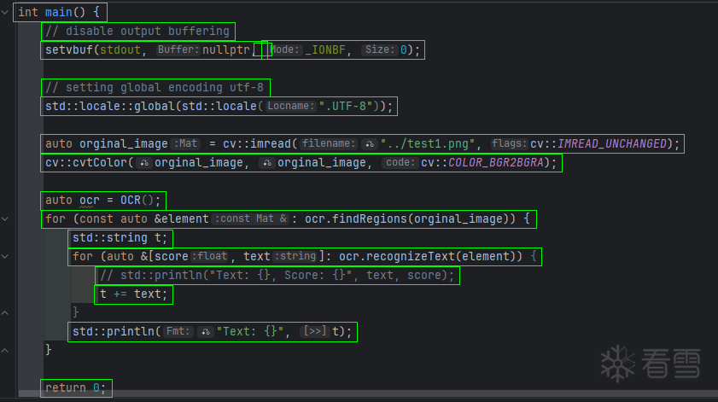Click the '[>>]' hint before t

click(x=314, y=331)
